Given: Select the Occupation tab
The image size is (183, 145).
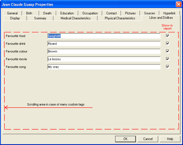Looking at the screenshot, I should [90, 13].
